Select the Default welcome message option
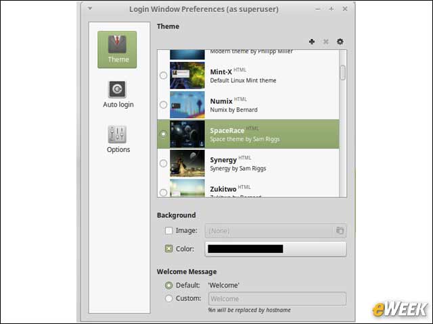 pyautogui.click(x=168, y=286)
